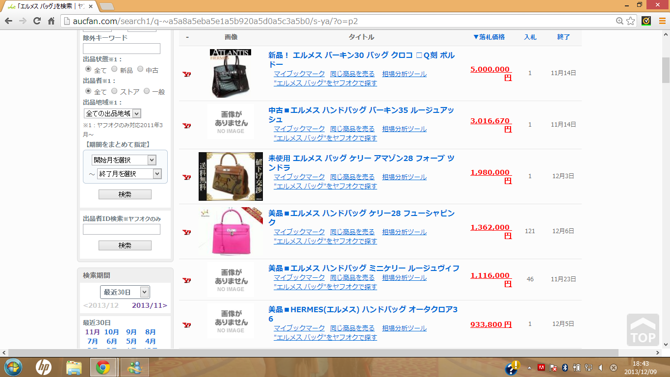This screenshot has height=377, width=670.
Task: Select 一般 seller type radio
Action: point(146,91)
